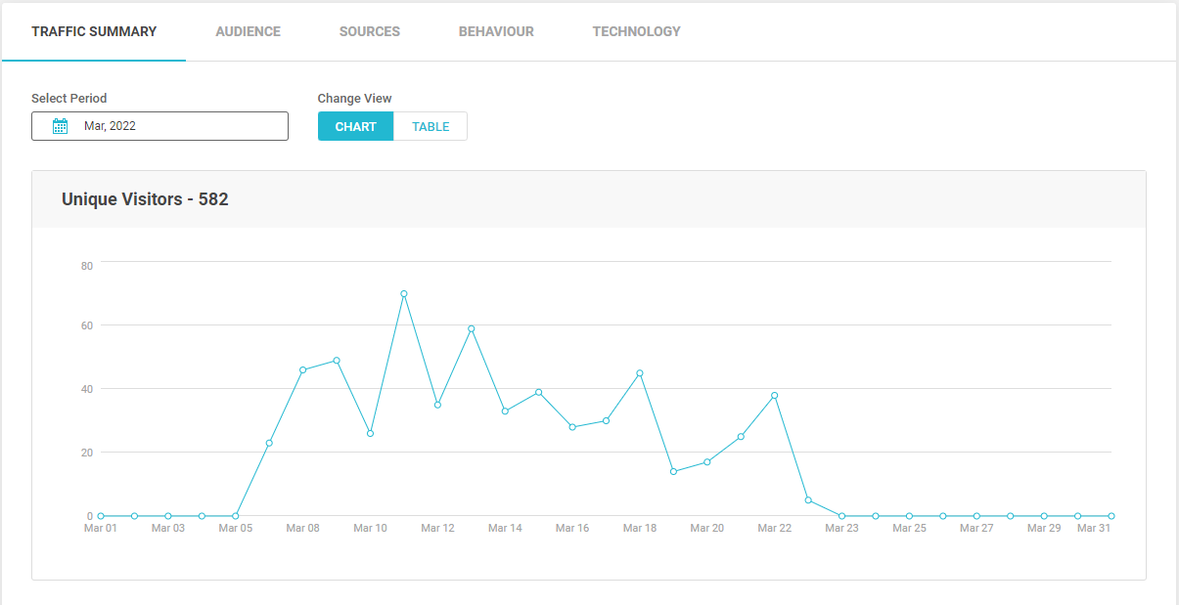Click the data point above Mar 16 label

[x=572, y=427]
